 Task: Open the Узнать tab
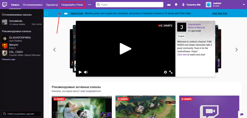coord(15,5)
